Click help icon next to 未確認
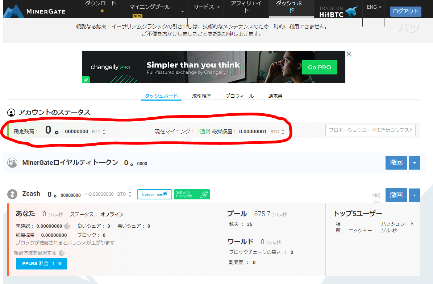This screenshot has height=284, width=433. pyautogui.click(x=67, y=226)
